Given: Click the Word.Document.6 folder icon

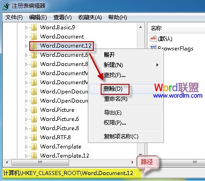Looking at the screenshot, I should 34,55.
